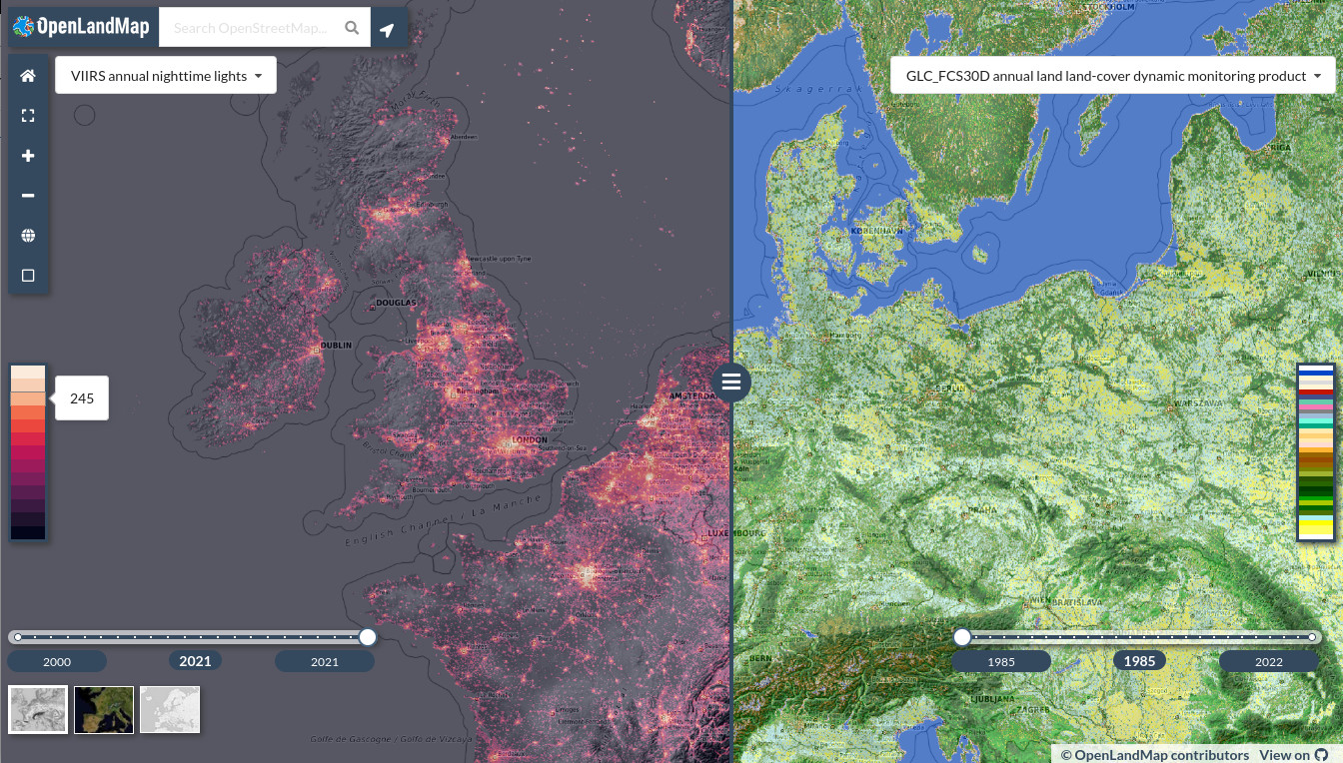Expand the VIIRS layer selector chevron
This screenshot has height=763, width=1343.
pyautogui.click(x=258, y=75)
